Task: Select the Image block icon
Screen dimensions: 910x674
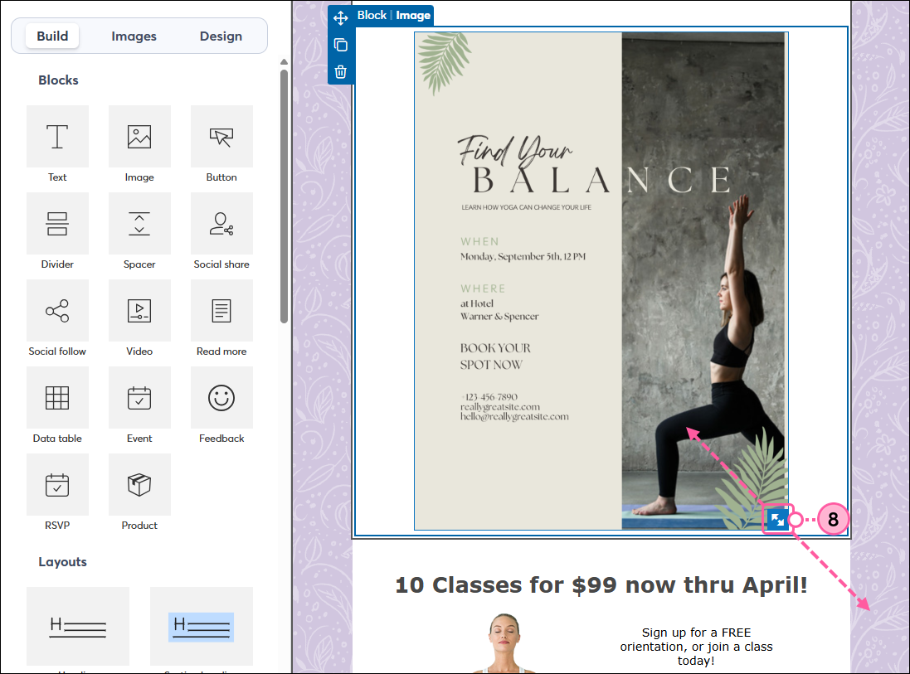Action: [x=139, y=136]
